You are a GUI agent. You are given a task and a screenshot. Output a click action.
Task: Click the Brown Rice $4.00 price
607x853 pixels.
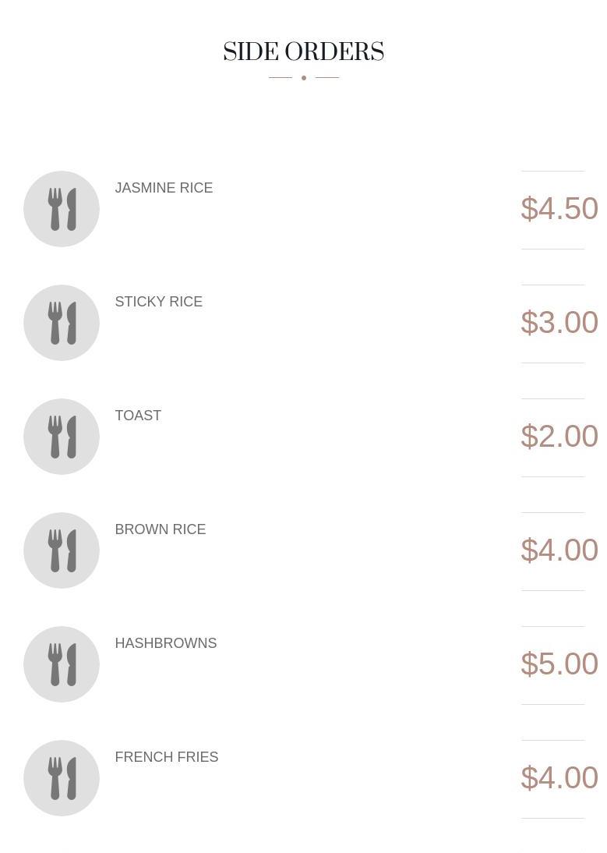point(559,550)
